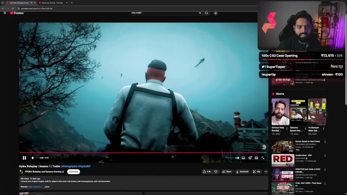Start voice search with microphone
The width and height of the screenshot is (347, 195).
tap(216, 13)
